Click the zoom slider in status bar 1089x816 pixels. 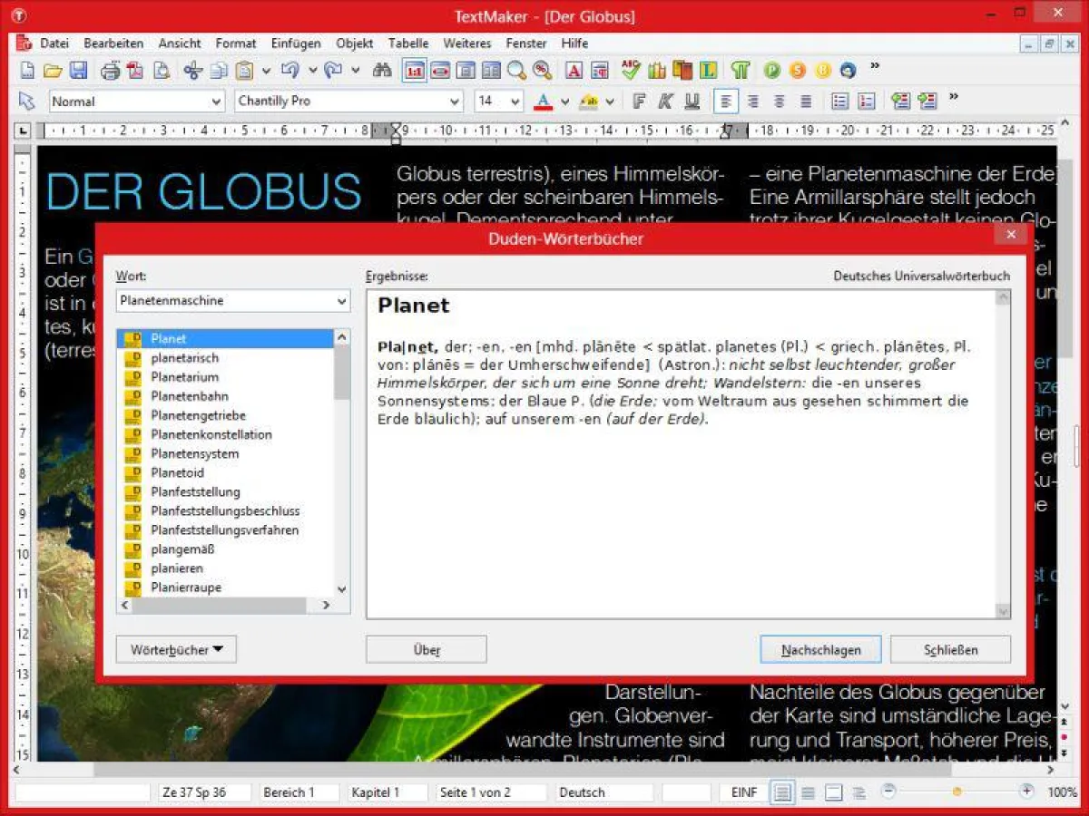957,792
